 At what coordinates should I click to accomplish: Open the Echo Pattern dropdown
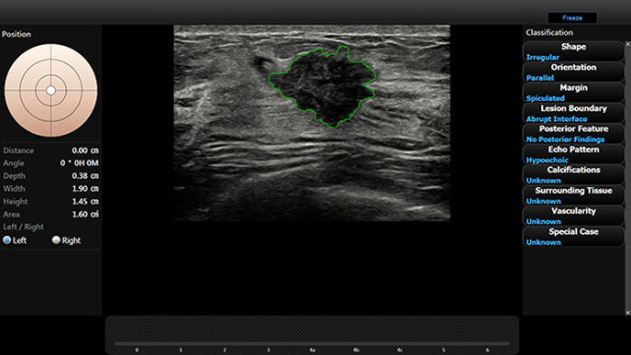click(x=573, y=154)
